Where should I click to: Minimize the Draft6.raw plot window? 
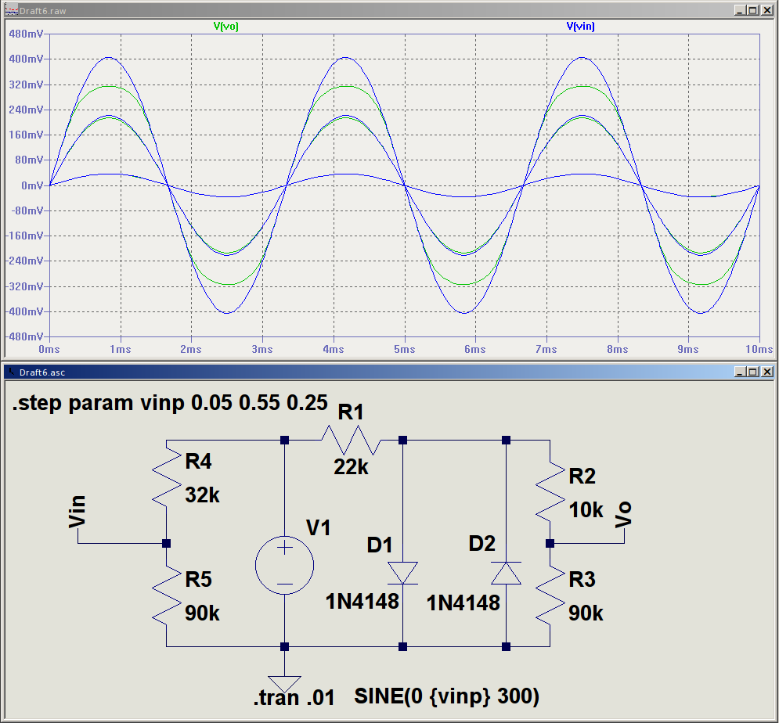[x=741, y=10]
